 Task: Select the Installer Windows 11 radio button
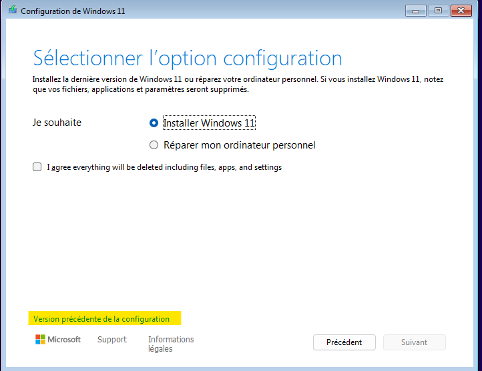pos(154,123)
